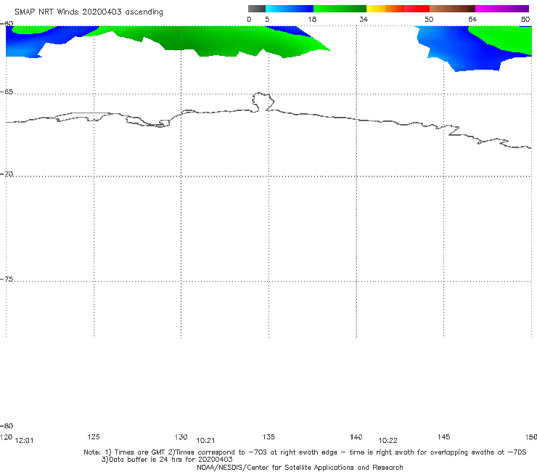537x472 pixels.
Task: Click the '34' color bar scale label
Action: (x=364, y=19)
